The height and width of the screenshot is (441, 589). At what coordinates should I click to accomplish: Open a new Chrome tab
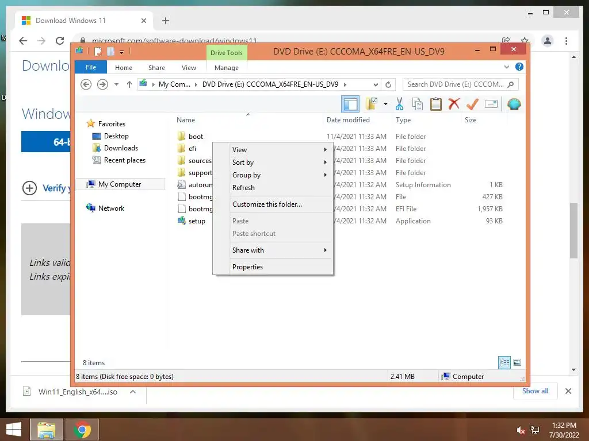tap(166, 21)
